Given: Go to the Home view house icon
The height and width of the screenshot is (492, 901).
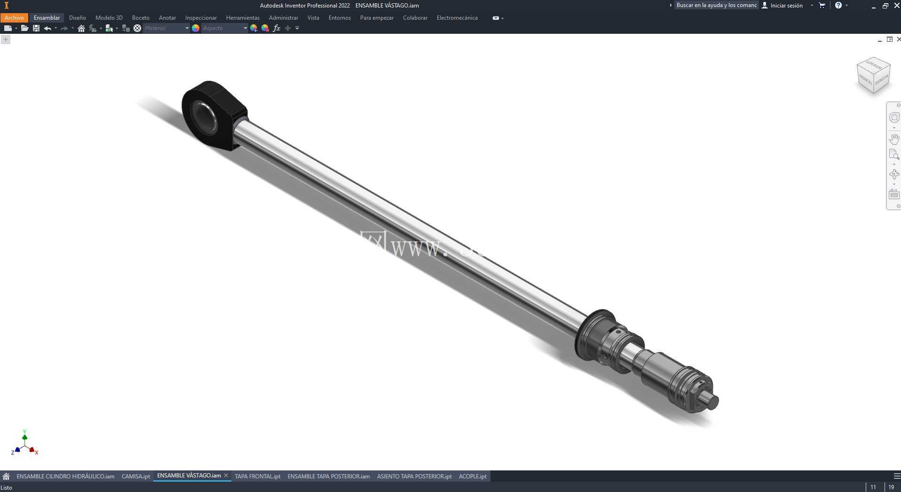Looking at the screenshot, I should [x=81, y=28].
